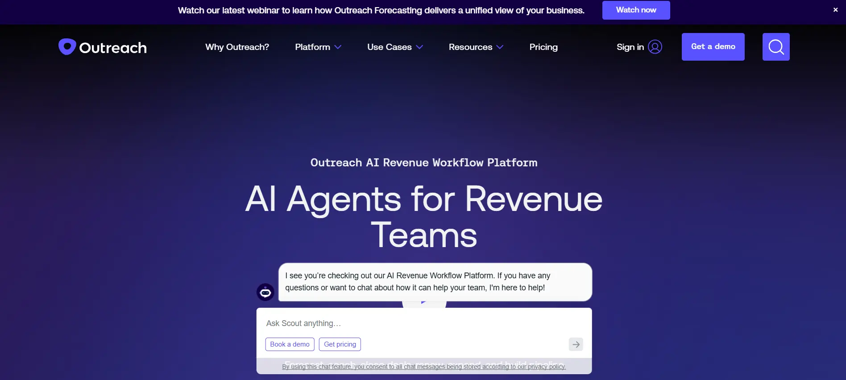This screenshot has height=380, width=846.
Task: Click the Scout greeting message bubble
Action: [x=435, y=282]
